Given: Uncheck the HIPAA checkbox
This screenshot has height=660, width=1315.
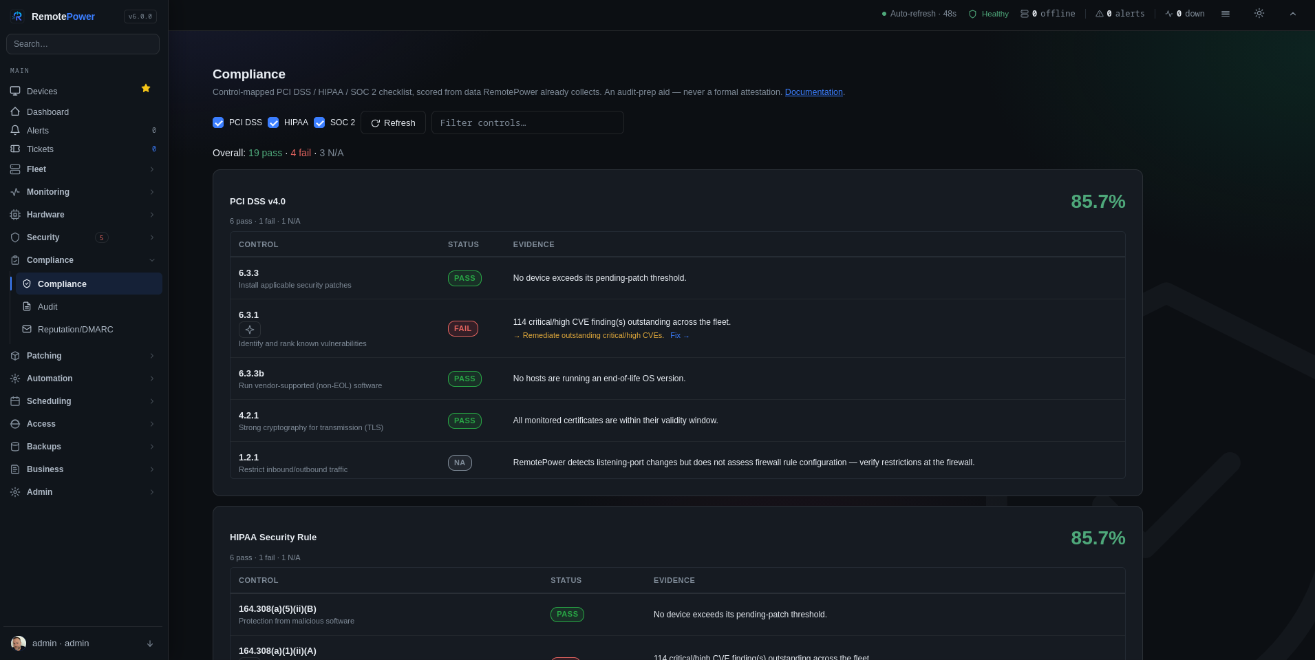Looking at the screenshot, I should [273, 123].
